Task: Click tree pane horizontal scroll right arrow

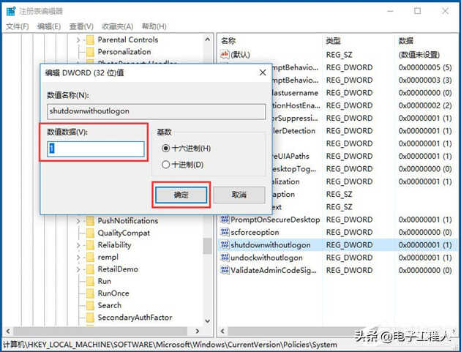Action: 198,331
